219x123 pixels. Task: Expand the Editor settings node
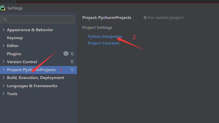point(4,46)
